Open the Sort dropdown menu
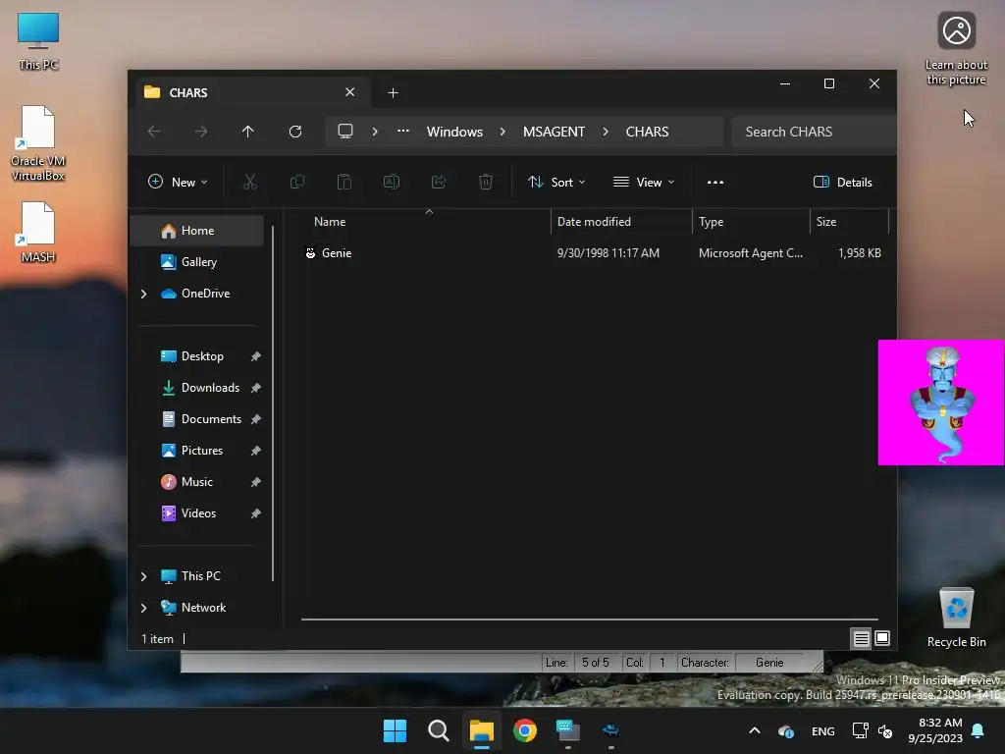The width and height of the screenshot is (1005, 754). 556,182
